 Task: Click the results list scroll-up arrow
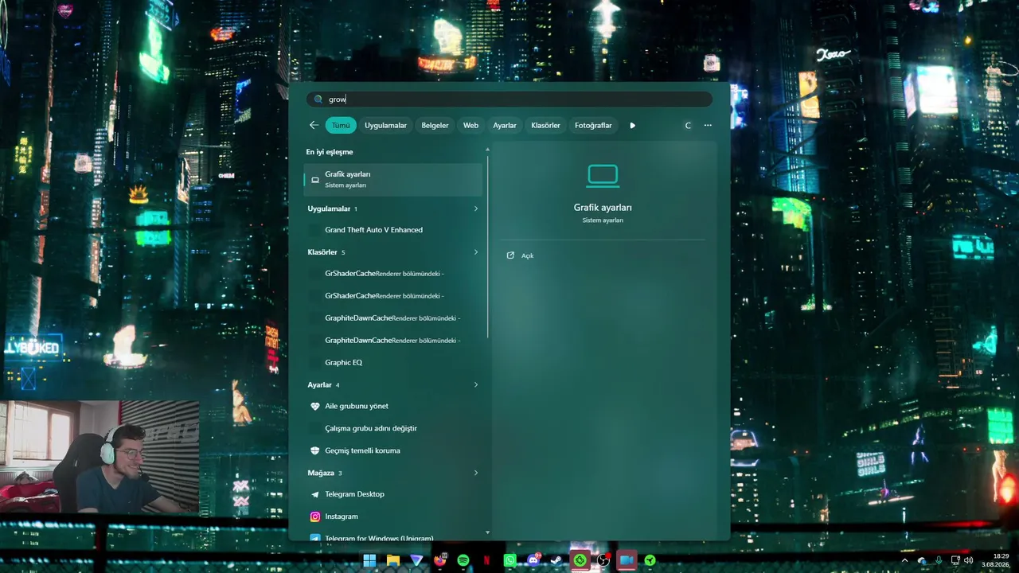(488, 149)
